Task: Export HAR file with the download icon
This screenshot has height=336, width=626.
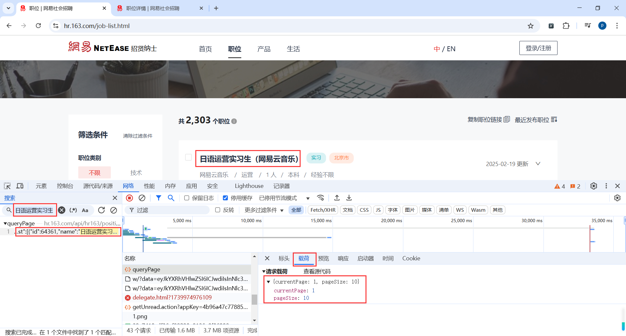Action: [349, 198]
